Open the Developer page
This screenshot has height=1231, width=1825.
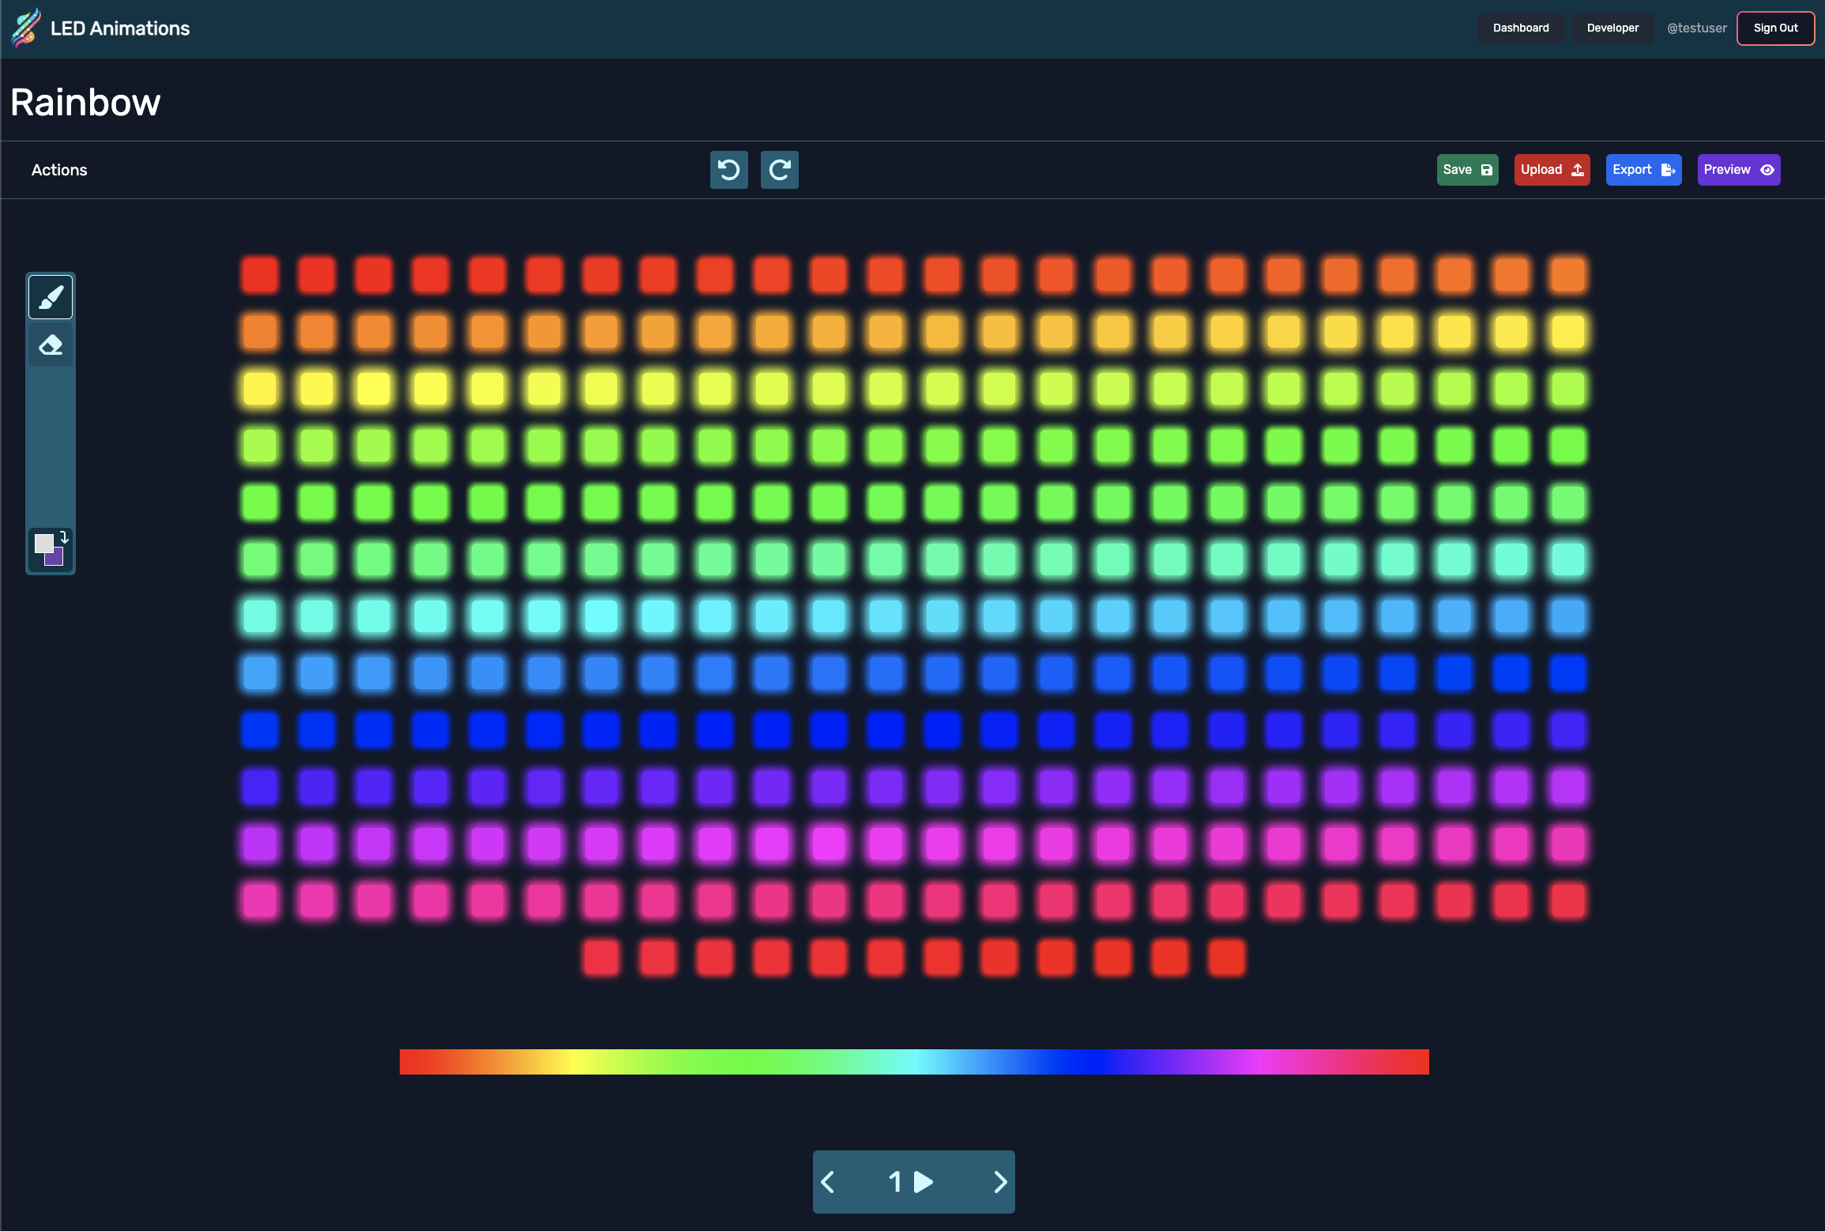click(1612, 28)
